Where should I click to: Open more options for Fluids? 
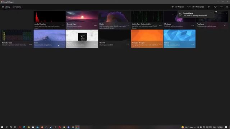pyautogui.click(x=128, y=25)
